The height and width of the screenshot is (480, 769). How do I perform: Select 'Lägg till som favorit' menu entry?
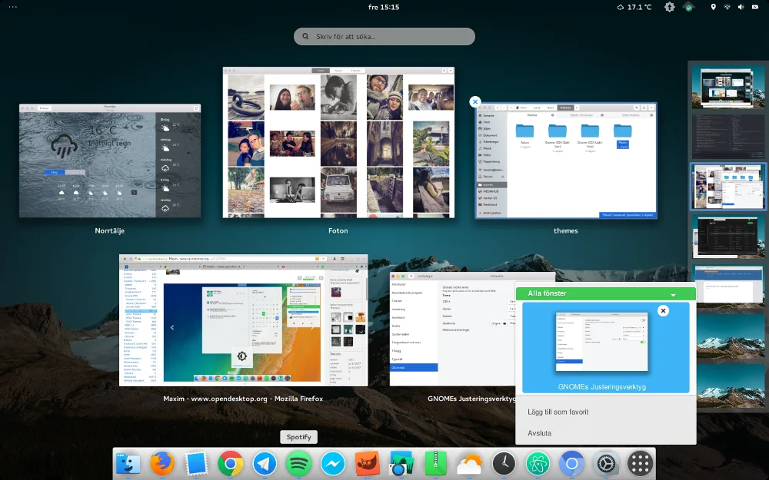tap(558, 412)
